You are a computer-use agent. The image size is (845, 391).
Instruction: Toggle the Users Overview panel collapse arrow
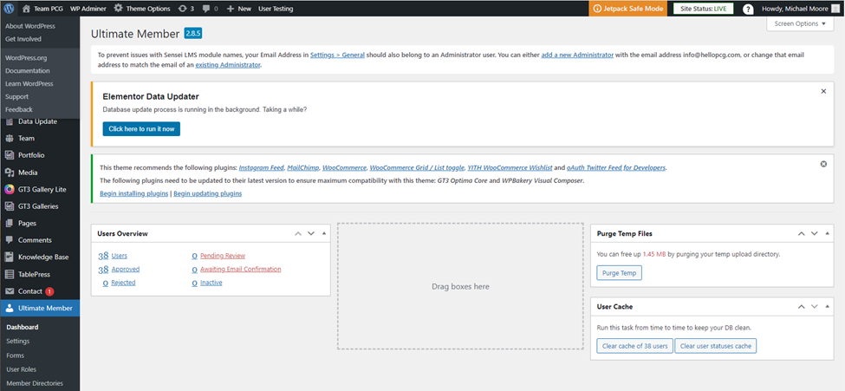(324, 234)
